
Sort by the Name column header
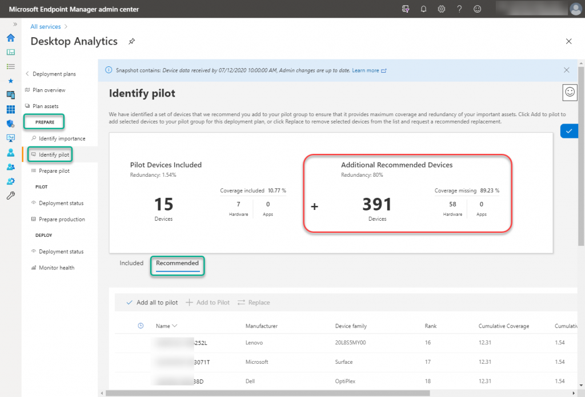[166, 326]
